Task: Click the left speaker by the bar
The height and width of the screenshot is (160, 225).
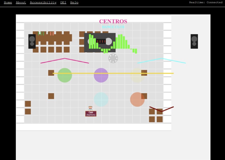Action: coord(32,41)
